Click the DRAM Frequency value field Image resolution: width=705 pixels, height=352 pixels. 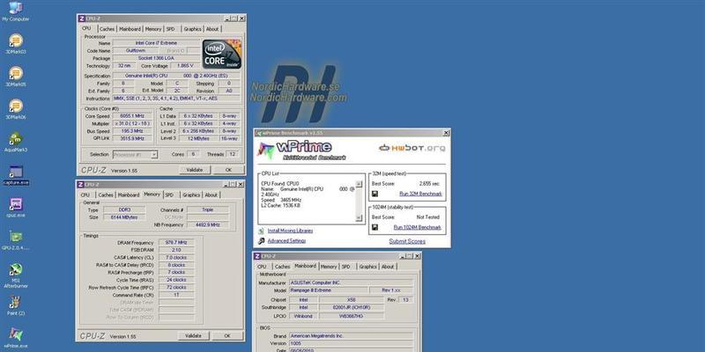click(x=177, y=243)
